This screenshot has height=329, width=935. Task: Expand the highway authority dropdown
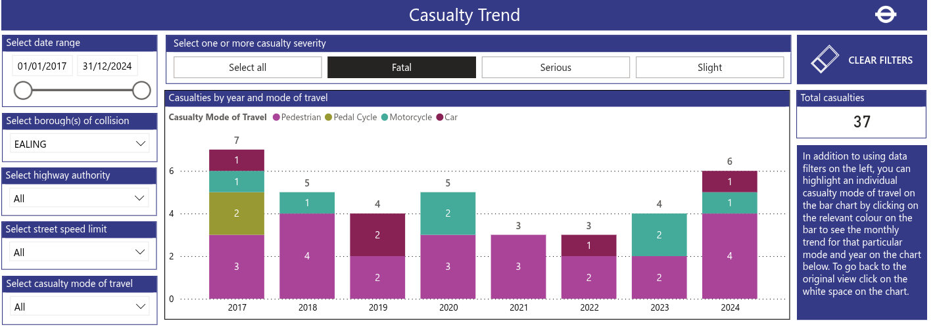(80, 198)
